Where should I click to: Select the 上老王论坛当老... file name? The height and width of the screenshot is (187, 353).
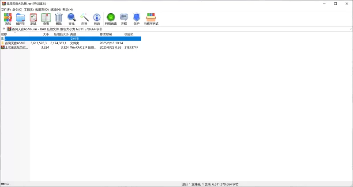tap(17, 47)
